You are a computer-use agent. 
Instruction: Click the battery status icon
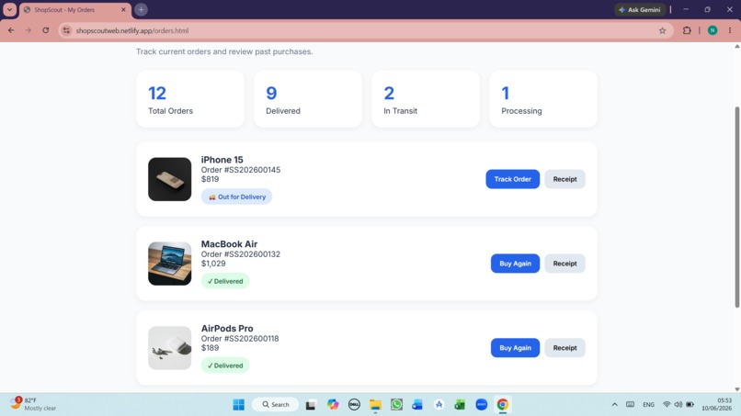point(690,405)
